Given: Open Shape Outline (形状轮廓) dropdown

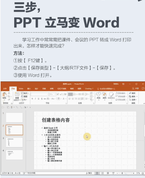Looking at the screenshot, I should point(121,96).
